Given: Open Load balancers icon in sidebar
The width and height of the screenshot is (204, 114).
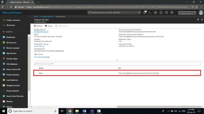Looking at the screenshot, I should click(x=4, y=80).
